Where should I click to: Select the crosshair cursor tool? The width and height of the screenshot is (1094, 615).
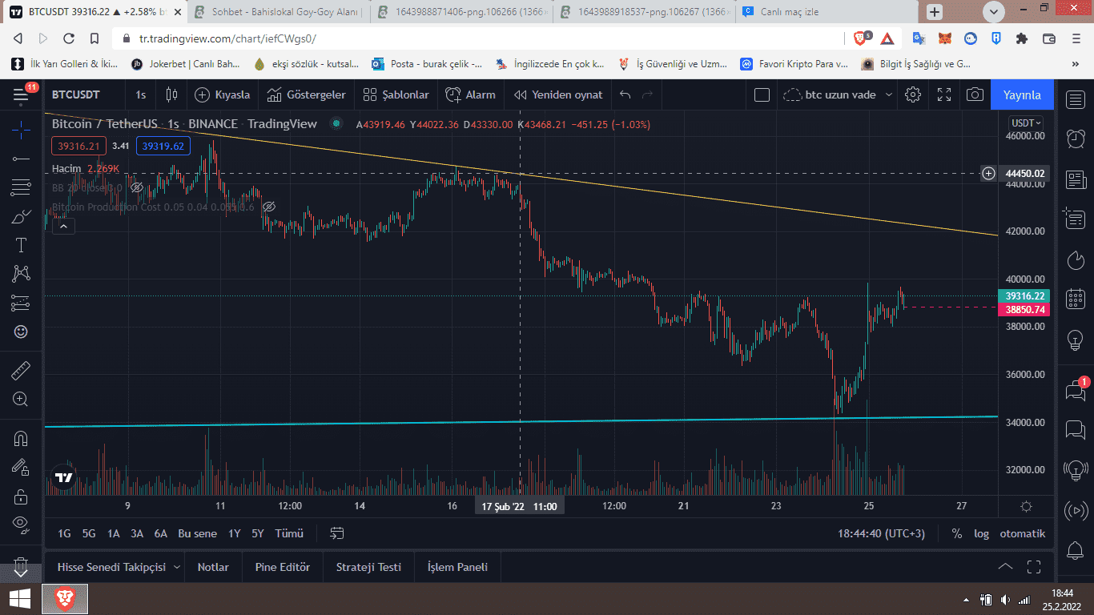[x=21, y=129]
